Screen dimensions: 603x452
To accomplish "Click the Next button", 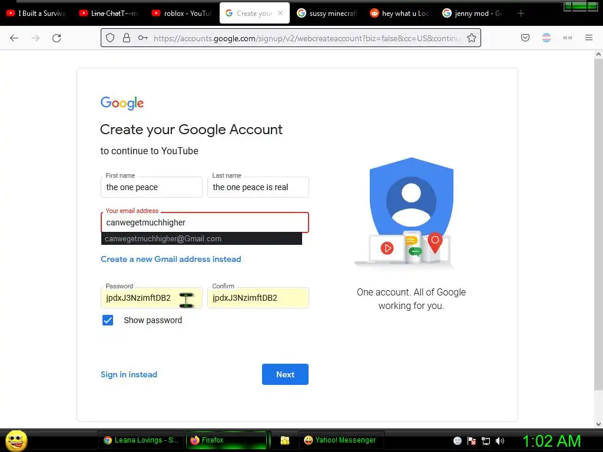I will point(285,374).
